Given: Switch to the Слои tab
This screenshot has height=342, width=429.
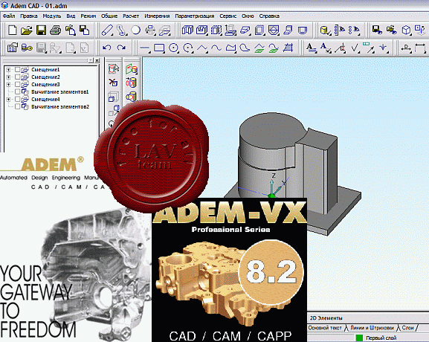Looking at the screenshot, I should [407, 328].
